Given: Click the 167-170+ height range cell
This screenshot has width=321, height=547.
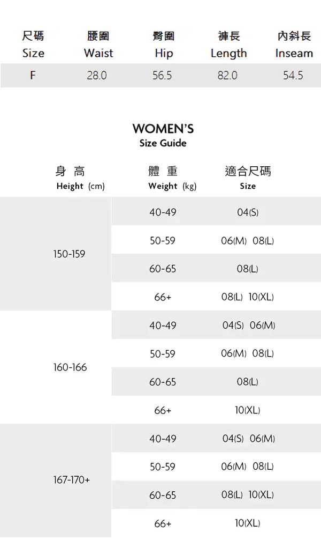Looking at the screenshot, I should click(71, 480).
